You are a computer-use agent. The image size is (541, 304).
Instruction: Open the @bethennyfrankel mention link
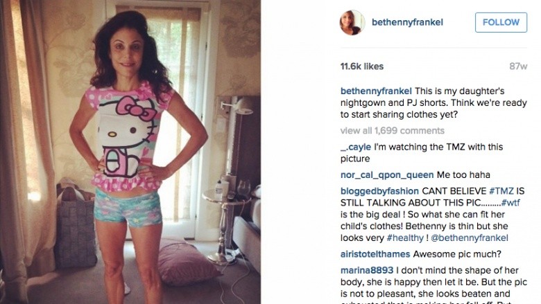click(470, 238)
